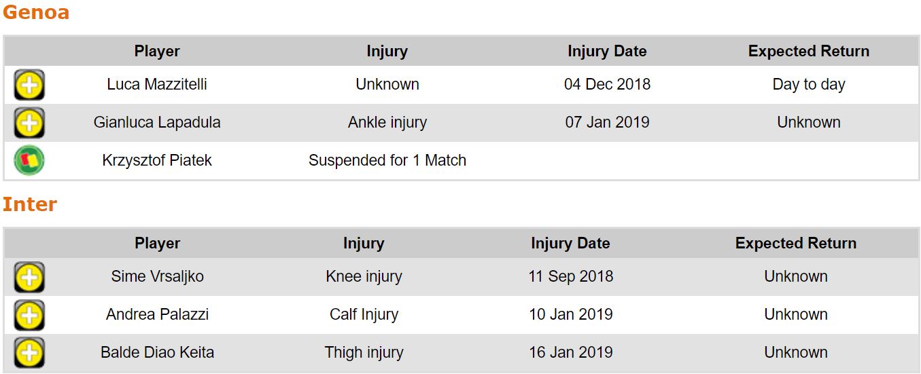The height and width of the screenshot is (374, 921).
Task: Click the injury icon beside Sime Vrsaljko
Action: click(x=29, y=277)
